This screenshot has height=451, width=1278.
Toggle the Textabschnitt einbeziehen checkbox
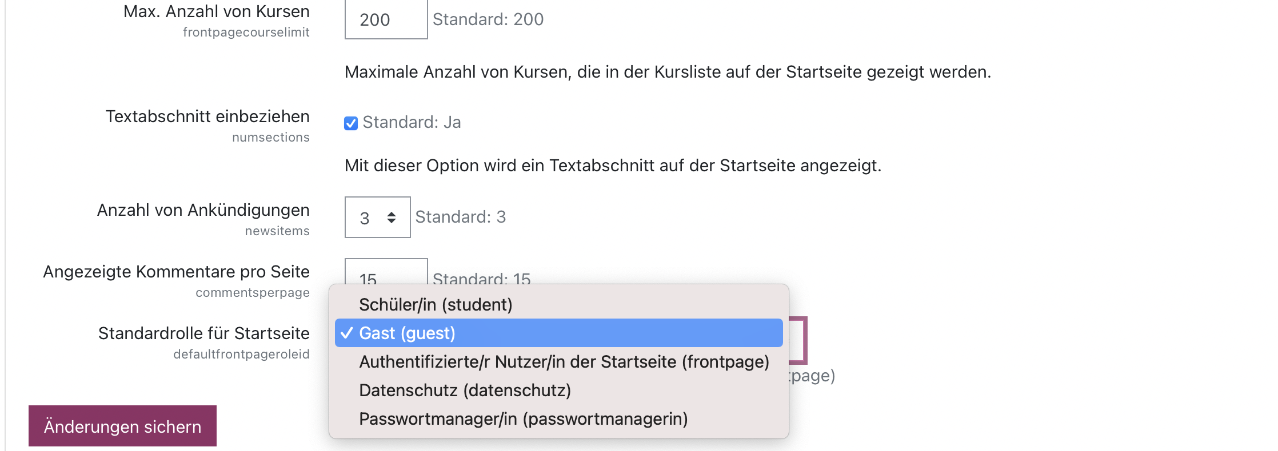pyautogui.click(x=351, y=123)
